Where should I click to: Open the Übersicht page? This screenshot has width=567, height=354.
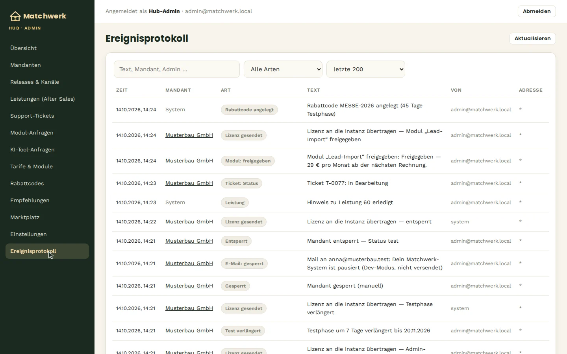(47, 48)
